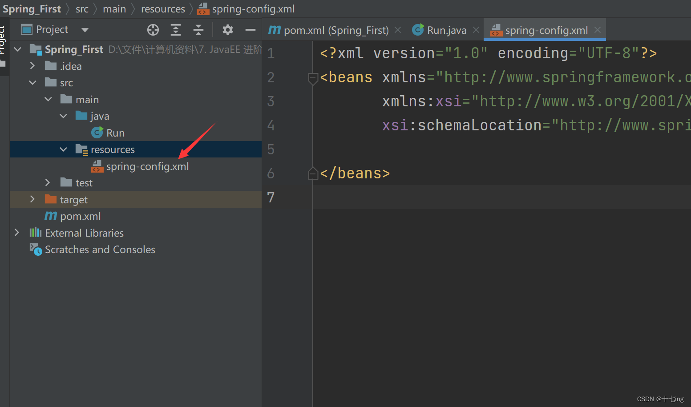Fold the beans tag at line 2
691x407 pixels.
pyautogui.click(x=313, y=78)
